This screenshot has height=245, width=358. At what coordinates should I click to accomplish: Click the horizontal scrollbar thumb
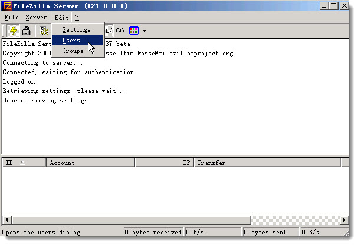132,220
